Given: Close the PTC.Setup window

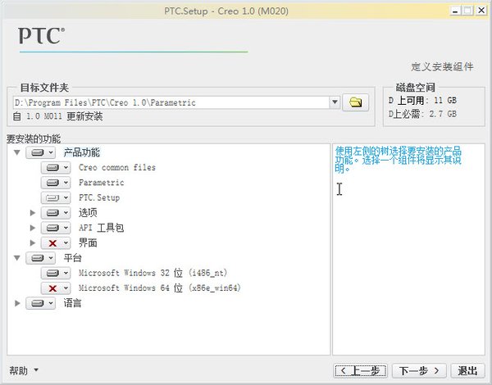Looking at the screenshot, I should coord(481,11).
